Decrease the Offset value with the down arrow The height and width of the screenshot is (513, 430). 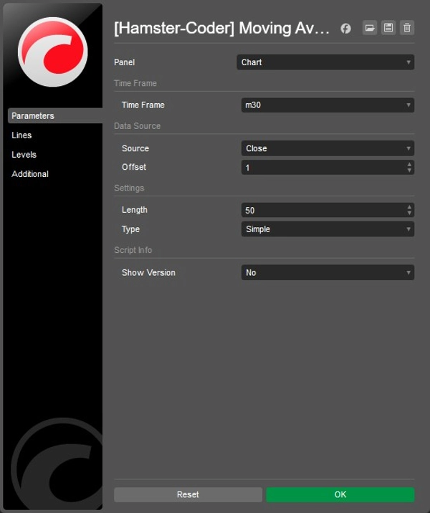click(409, 171)
